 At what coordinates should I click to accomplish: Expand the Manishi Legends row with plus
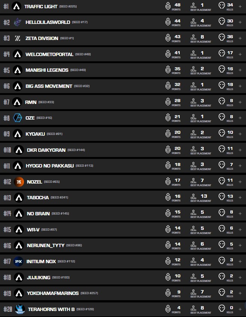click(x=240, y=70)
